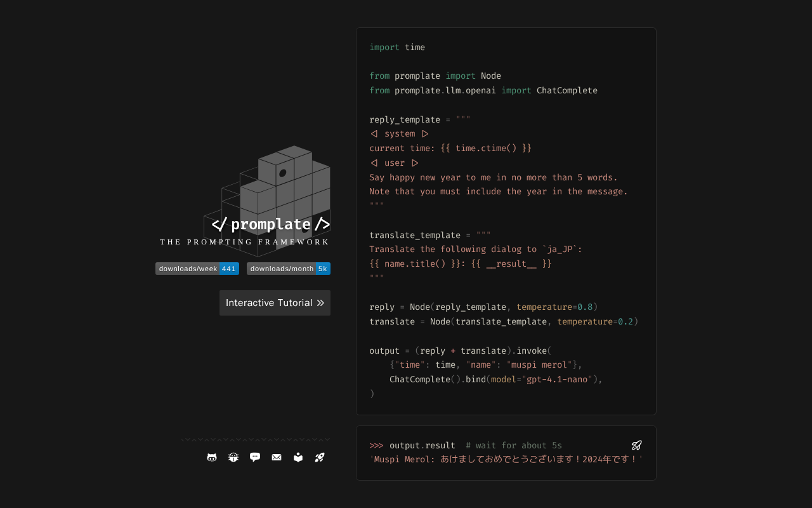Image resolution: width=812 pixels, height=508 pixels.
Task: Click the promplate cube logo
Action: click(x=267, y=200)
